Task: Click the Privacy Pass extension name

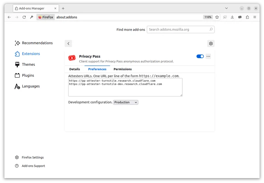Action: pyautogui.click(x=90, y=56)
